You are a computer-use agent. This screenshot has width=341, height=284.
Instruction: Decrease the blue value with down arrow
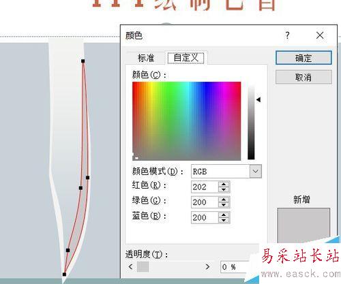pos(224,220)
